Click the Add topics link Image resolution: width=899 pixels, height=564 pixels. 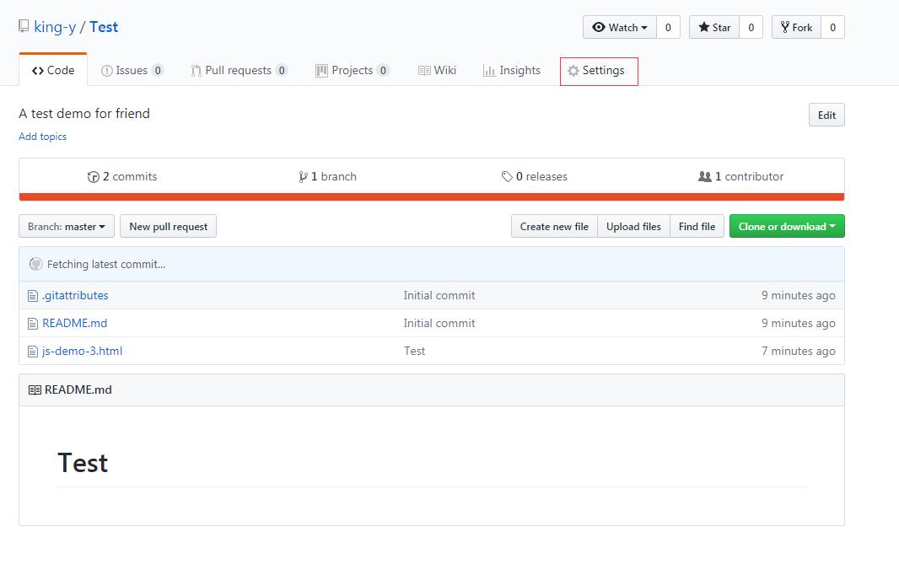[42, 137]
